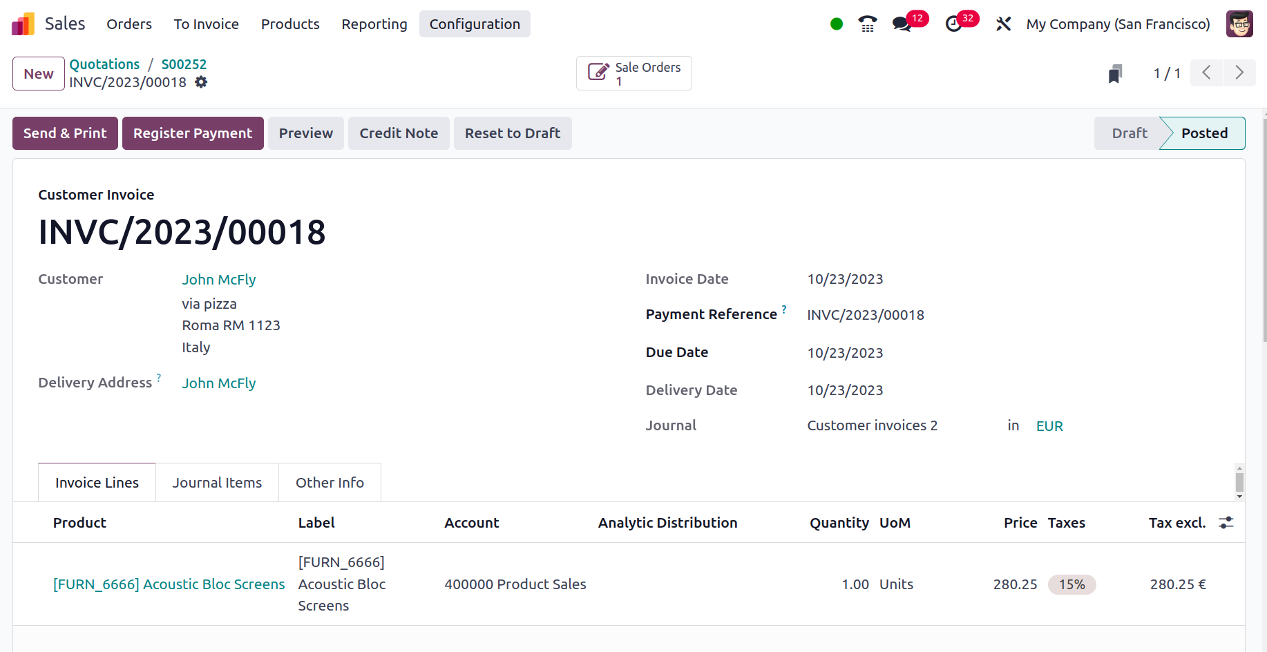The width and height of the screenshot is (1267, 652).
Task: Click the Draft stage button
Action: click(1128, 133)
